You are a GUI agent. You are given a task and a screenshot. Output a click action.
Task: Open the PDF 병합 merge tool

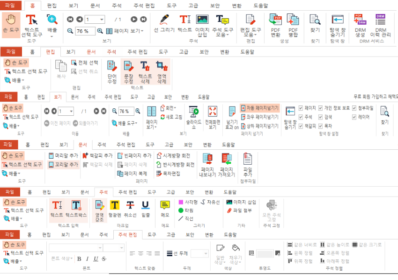[292, 26]
